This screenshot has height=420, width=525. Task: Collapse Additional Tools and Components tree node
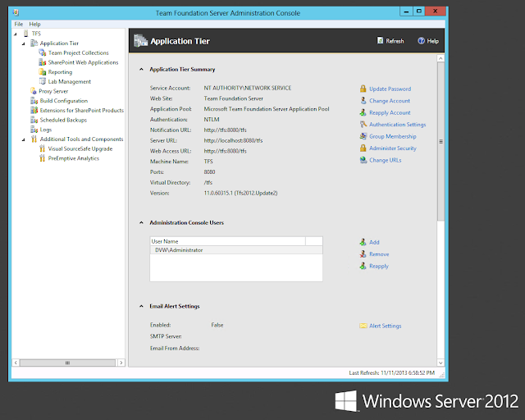(24, 139)
